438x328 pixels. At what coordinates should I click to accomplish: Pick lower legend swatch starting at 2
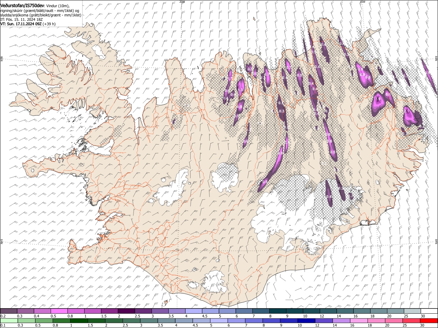click(114, 320)
